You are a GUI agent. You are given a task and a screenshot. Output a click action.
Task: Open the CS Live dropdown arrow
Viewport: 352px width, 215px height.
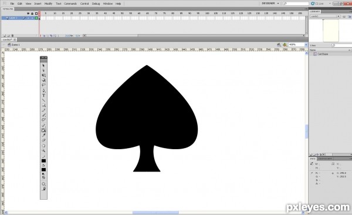tap(330, 4)
